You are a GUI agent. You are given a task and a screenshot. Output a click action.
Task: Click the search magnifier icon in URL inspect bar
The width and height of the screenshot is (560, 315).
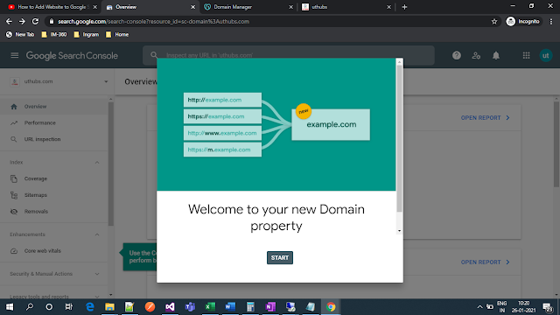point(154,55)
